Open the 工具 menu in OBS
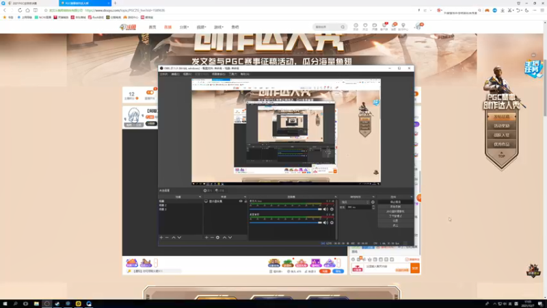 coord(232,74)
